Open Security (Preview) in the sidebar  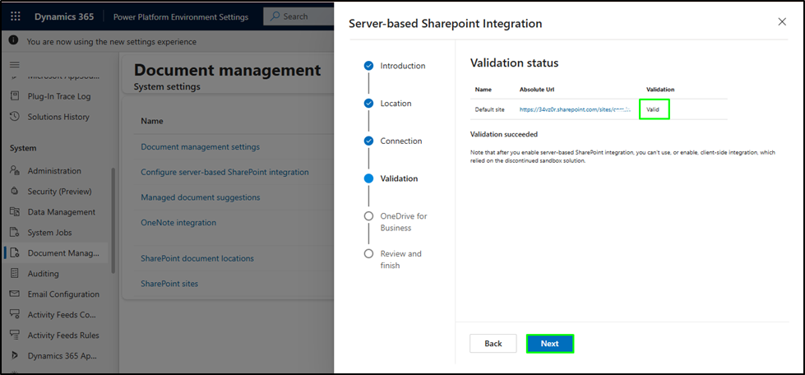[x=61, y=192]
